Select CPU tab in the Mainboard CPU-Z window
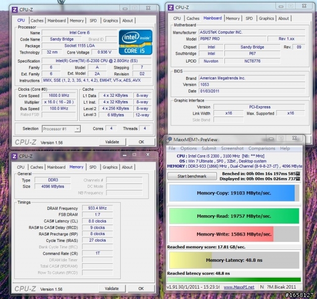The image size is (317, 299). (177, 18)
